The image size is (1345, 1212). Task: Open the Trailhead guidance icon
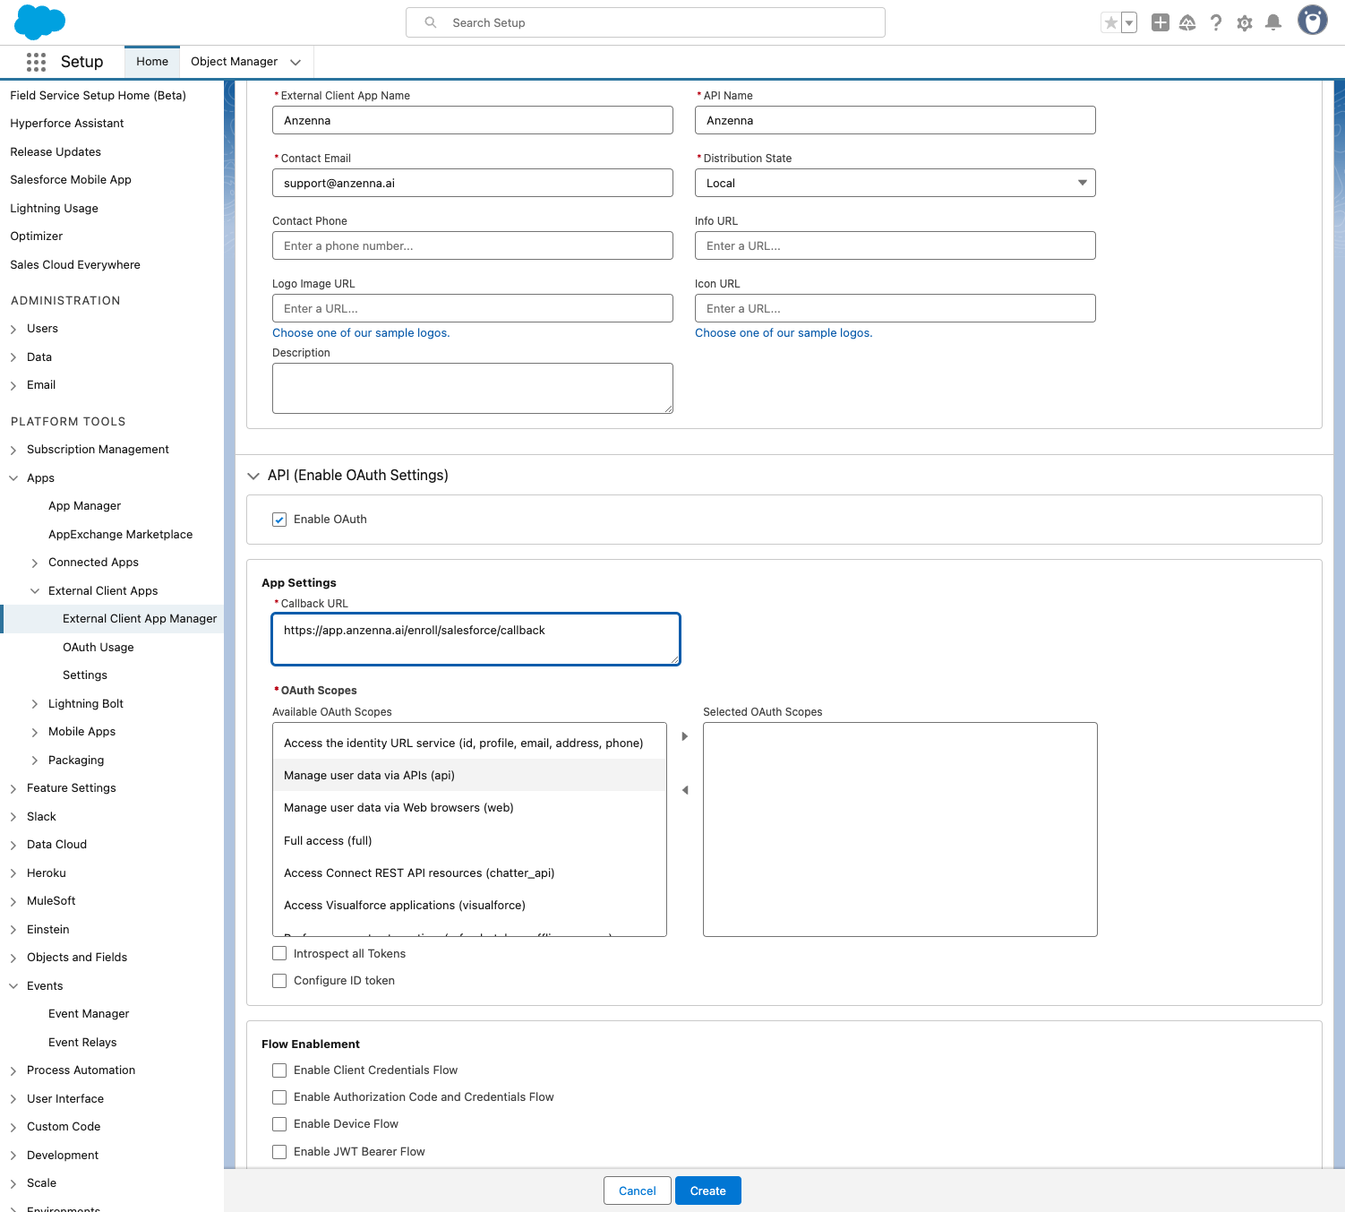[x=1187, y=23]
